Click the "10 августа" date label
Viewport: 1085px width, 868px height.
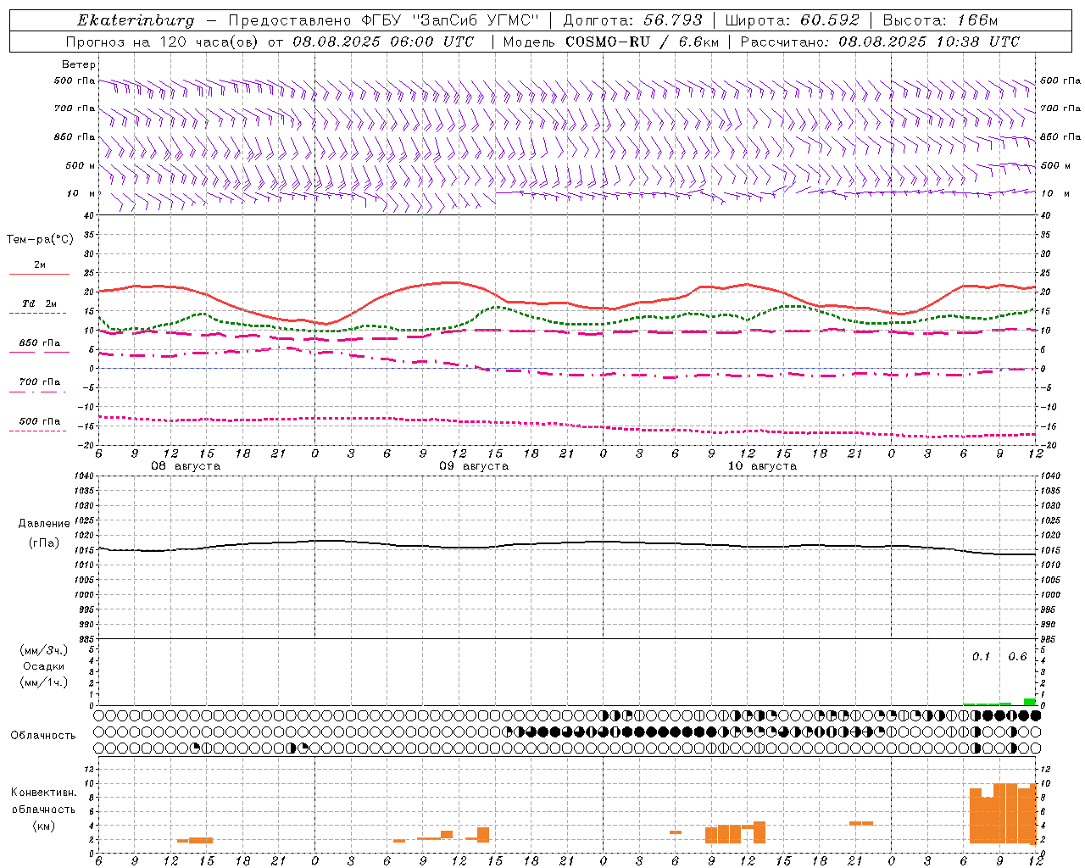click(x=762, y=466)
